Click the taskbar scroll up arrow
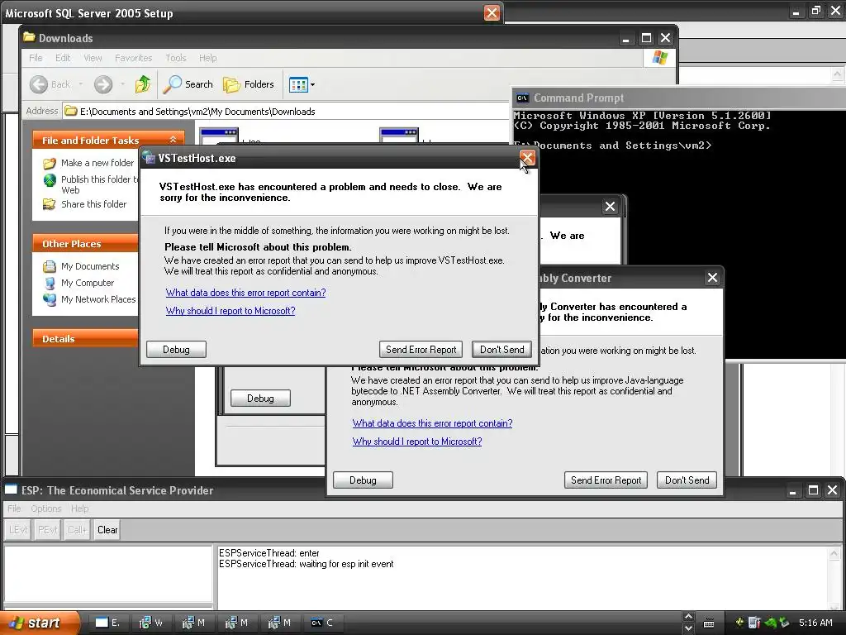846x635 pixels. (688, 617)
